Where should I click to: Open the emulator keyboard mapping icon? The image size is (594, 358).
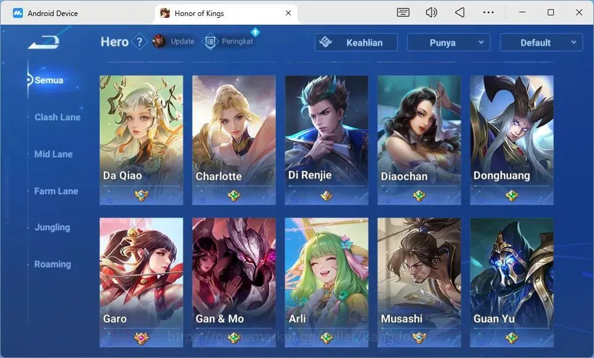(x=403, y=12)
